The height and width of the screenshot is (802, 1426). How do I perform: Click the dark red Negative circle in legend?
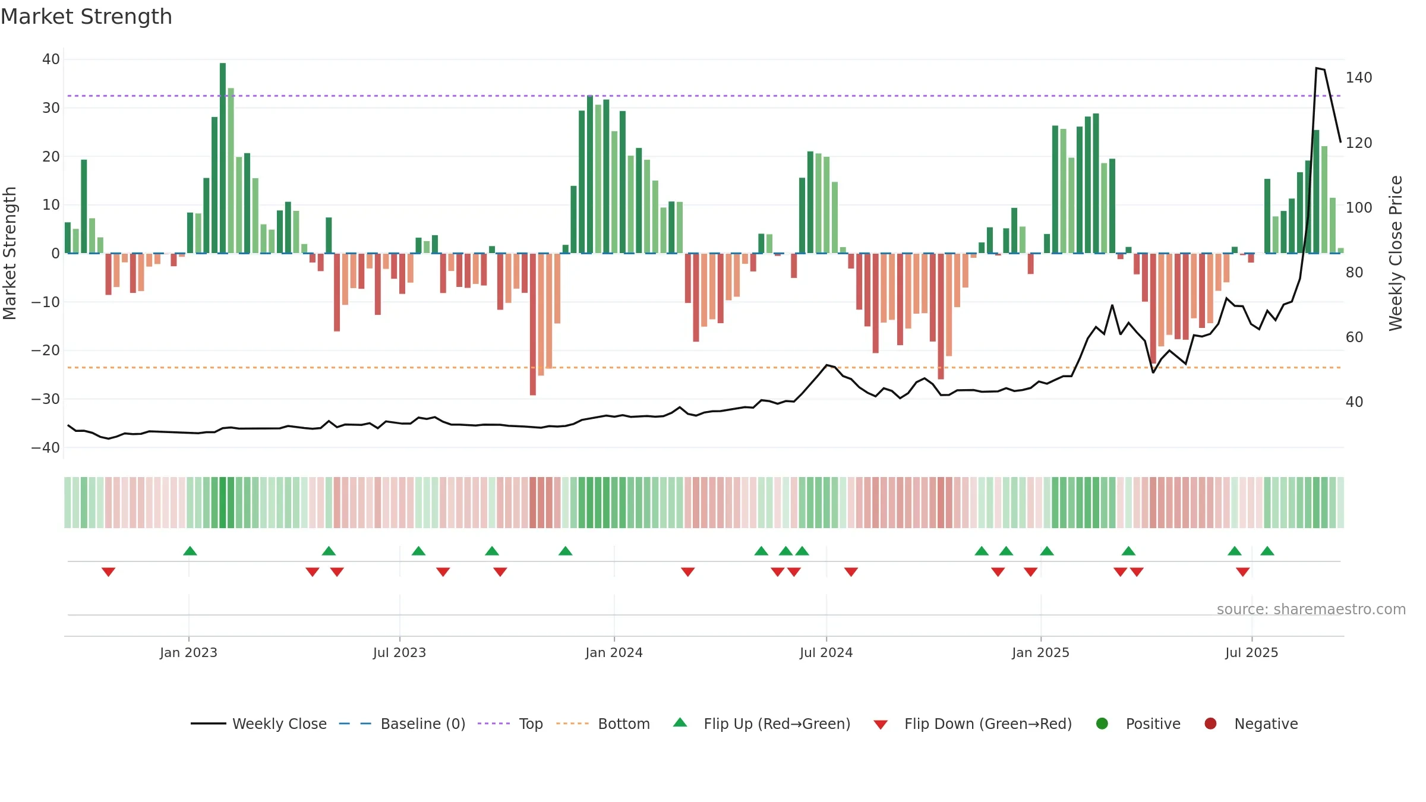1210,724
